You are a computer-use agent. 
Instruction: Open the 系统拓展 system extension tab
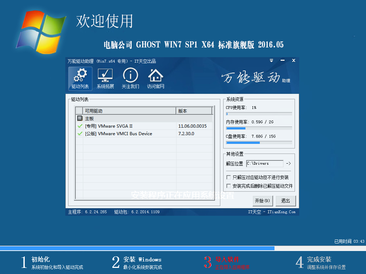[x=105, y=79]
